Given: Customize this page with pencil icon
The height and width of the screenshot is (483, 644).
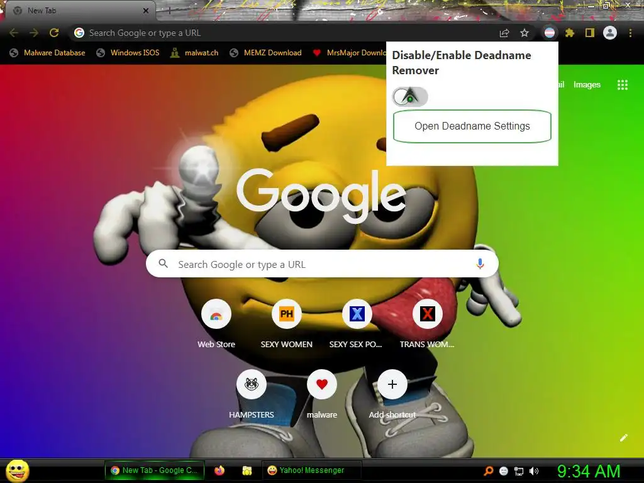Looking at the screenshot, I should pyautogui.click(x=624, y=438).
